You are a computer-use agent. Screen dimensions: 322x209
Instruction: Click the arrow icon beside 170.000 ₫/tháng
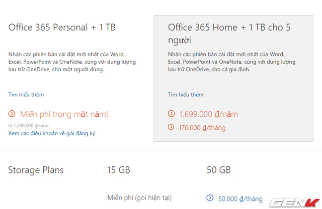click(171, 128)
